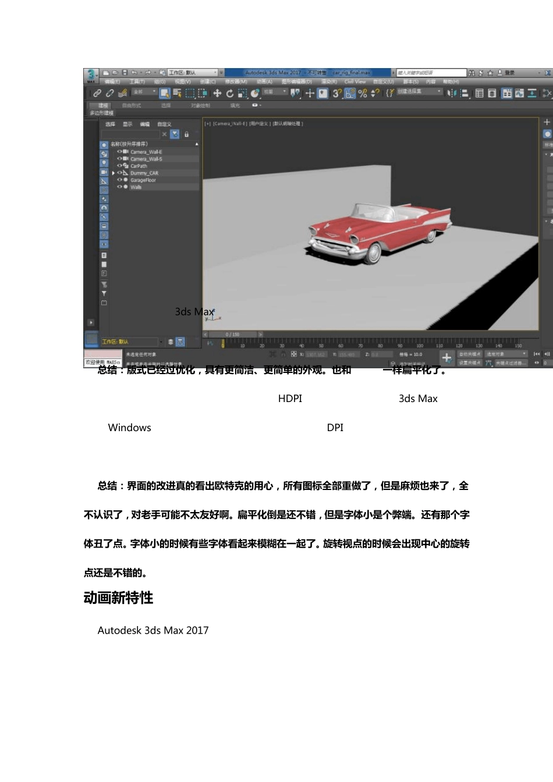Click Mirror tool icon
This screenshot has height=782, width=553.
(x=452, y=93)
